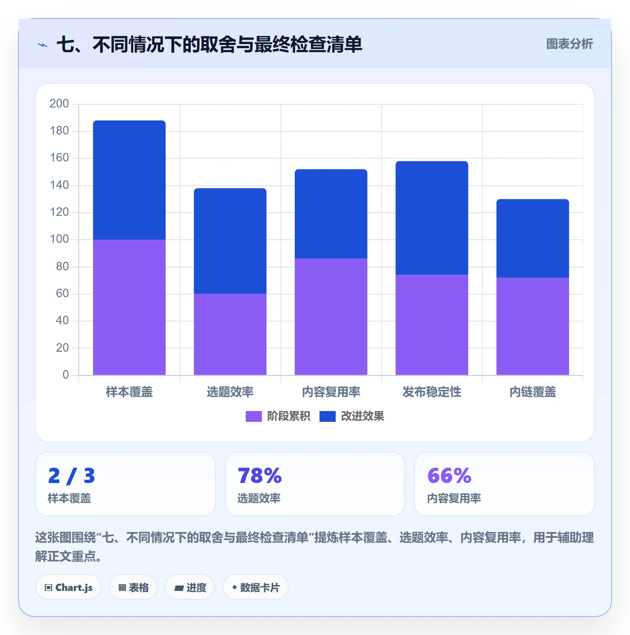Select the 进度 tag
The height and width of the screenshot is (635, 630).
(x=190, y=587)
